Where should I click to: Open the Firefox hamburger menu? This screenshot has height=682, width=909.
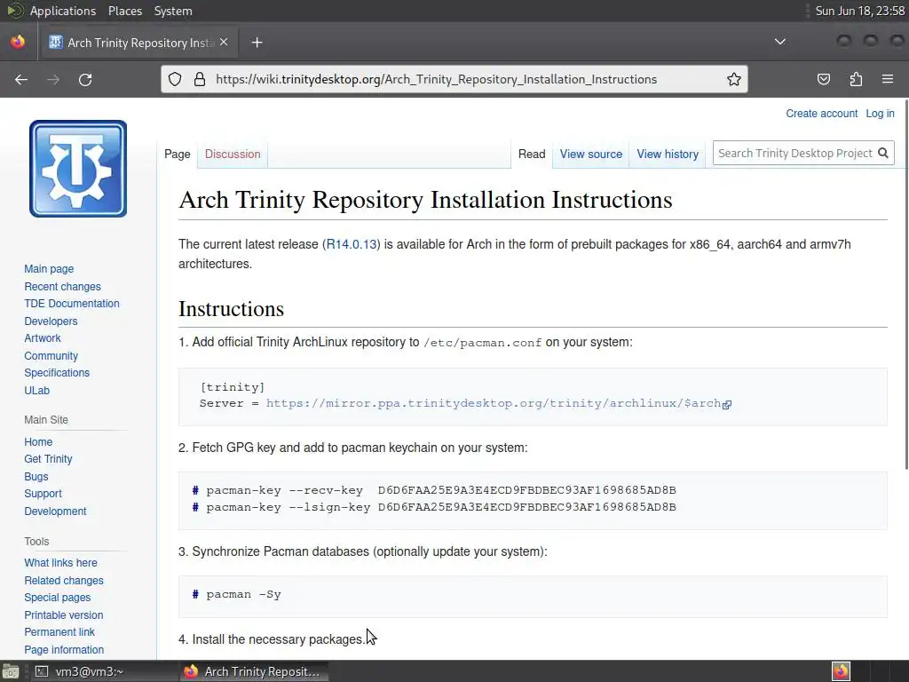(x=888, y=79)
